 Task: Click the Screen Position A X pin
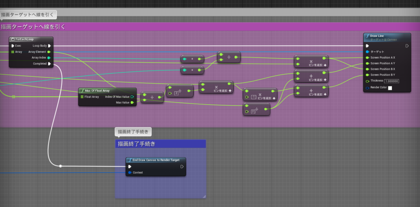pos(367,57)
